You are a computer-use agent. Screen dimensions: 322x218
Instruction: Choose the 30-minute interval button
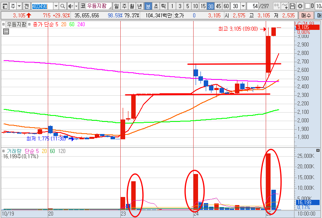point(211,6)
